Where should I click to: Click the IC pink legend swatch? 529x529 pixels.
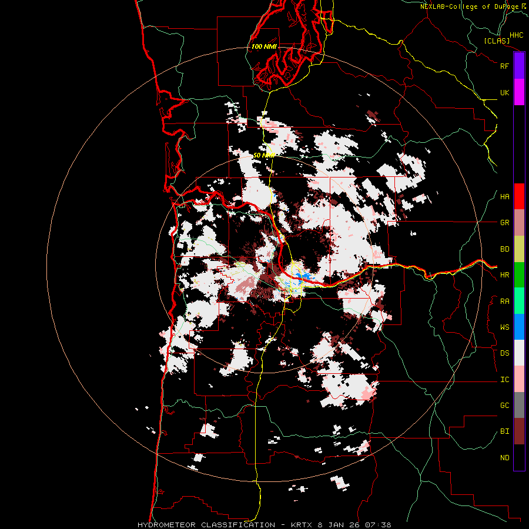(x=519, y=379)
